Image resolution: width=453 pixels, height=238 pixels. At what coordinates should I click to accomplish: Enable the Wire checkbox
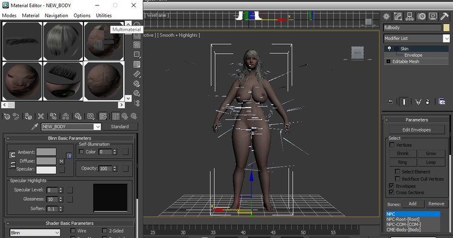(73, 231)
